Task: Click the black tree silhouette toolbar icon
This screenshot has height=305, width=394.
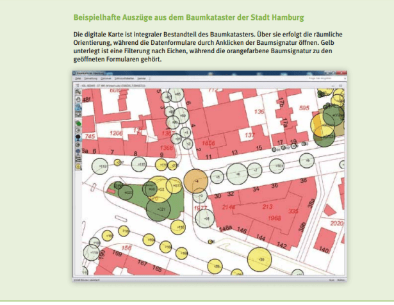Action: [78, 136]
